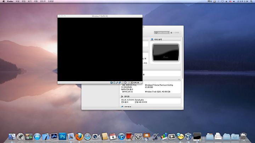
Task: Click the Window 7.vdi SATA disk entry
Action: point(157,91)
